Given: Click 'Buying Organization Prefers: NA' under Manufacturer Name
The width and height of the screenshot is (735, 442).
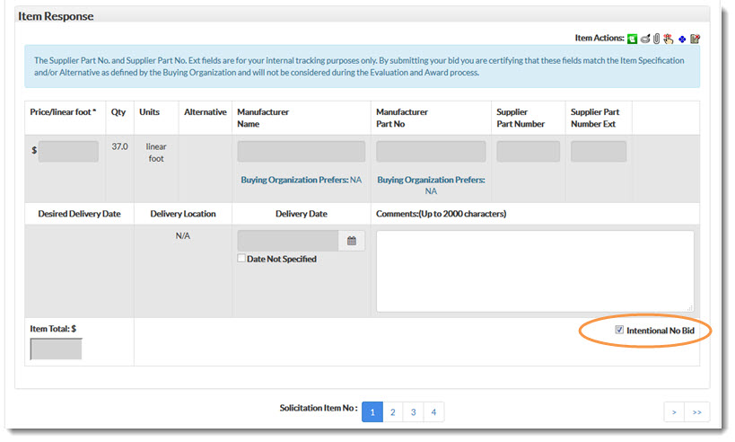Looking at the screenshot, I should point(302,180).
